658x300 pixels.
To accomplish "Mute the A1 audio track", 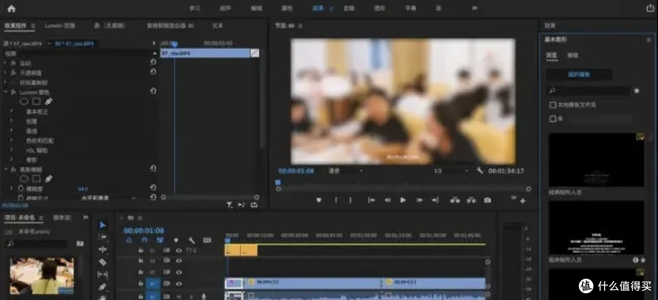I will click(x=179, y=296).
